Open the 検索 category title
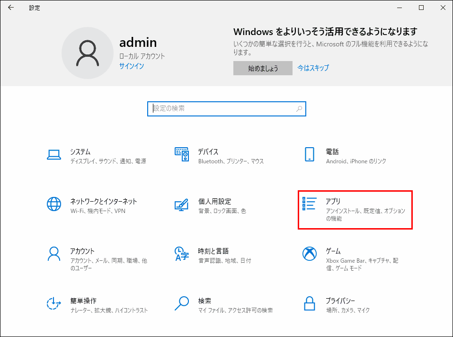Screen dimensions: 453x337 (x=204, y=301)
